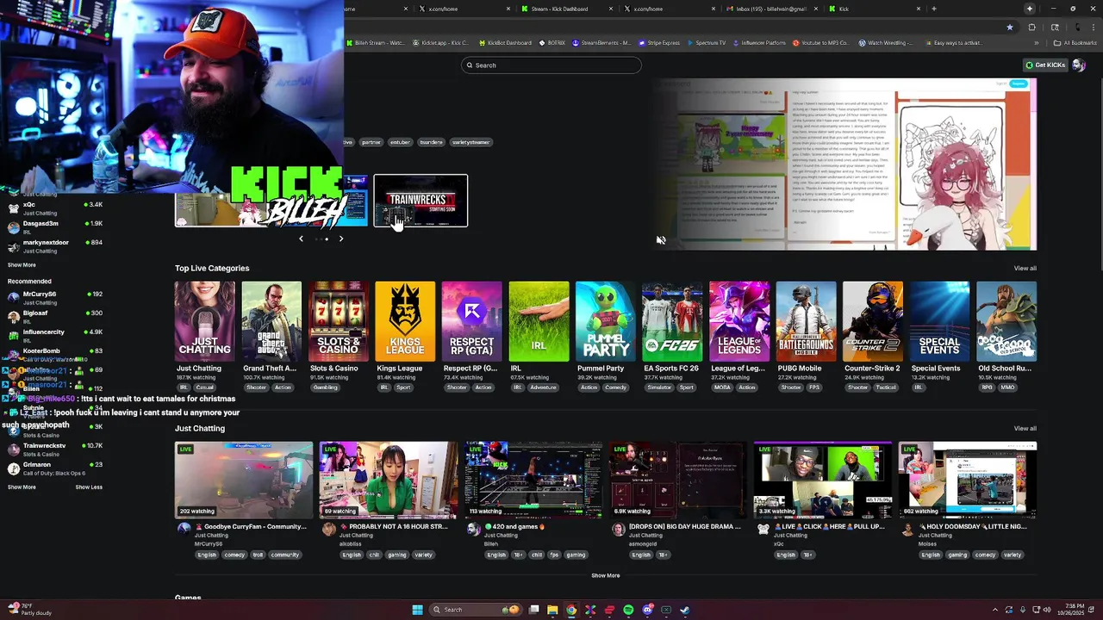Click the Kick search field

point(551,65)
